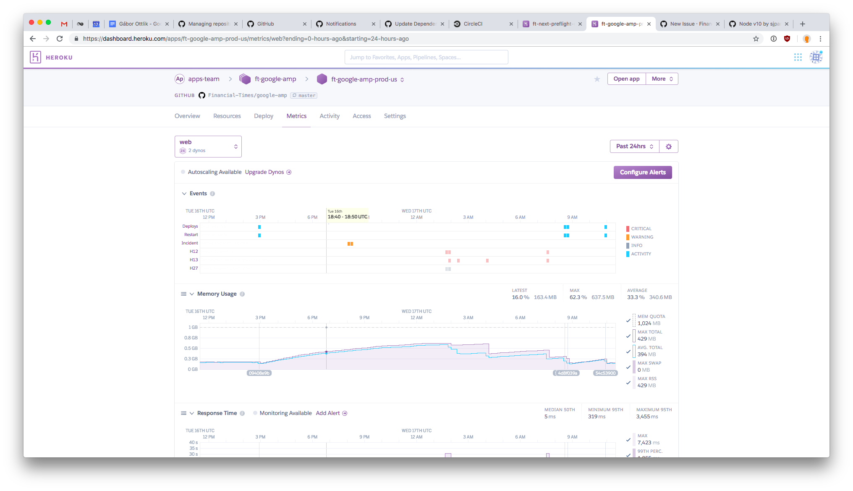Bookmark page with browser star icon
This screenshot has height=491, width=853.
click(756, 39)
